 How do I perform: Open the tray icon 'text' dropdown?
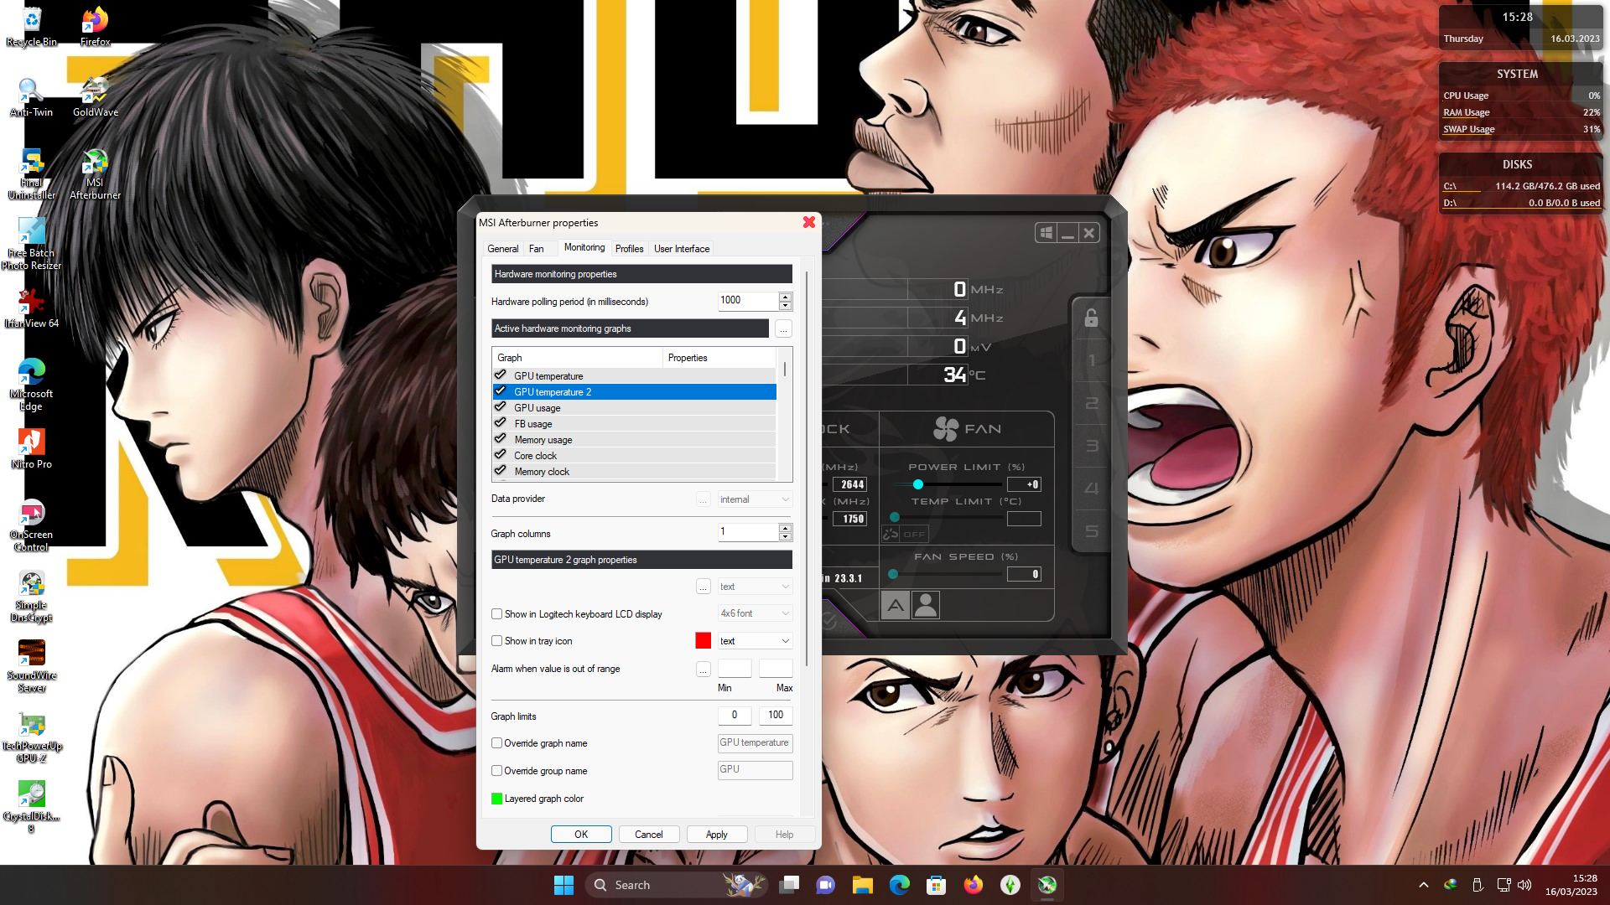pyautogui.click(x=755, y=641)
